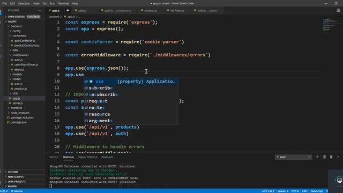Image resolution: width=343 pixels, height=193 pixels.
Task: Expand the Open Editors section
Action: point(16,17)
